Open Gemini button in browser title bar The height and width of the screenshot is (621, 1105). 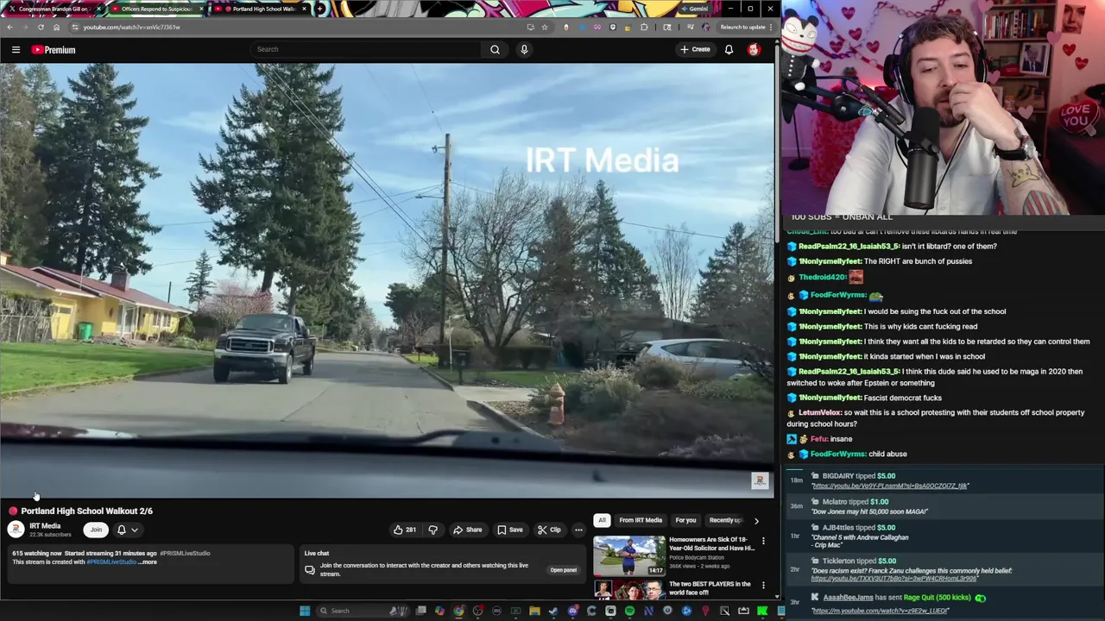click(x=694, y=9)
